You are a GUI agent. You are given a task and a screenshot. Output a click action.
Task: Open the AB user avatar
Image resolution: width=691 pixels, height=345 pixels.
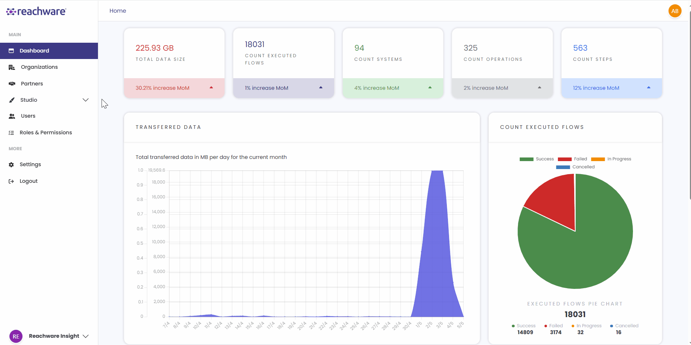click(x=675, y=11)
